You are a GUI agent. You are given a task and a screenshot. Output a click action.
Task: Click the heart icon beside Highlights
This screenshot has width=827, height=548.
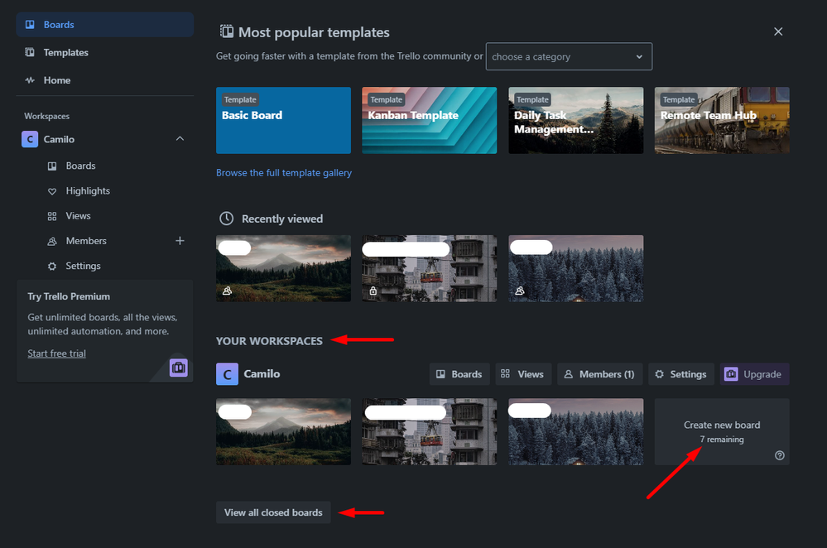pyautogui.click(x=52, y=191)
